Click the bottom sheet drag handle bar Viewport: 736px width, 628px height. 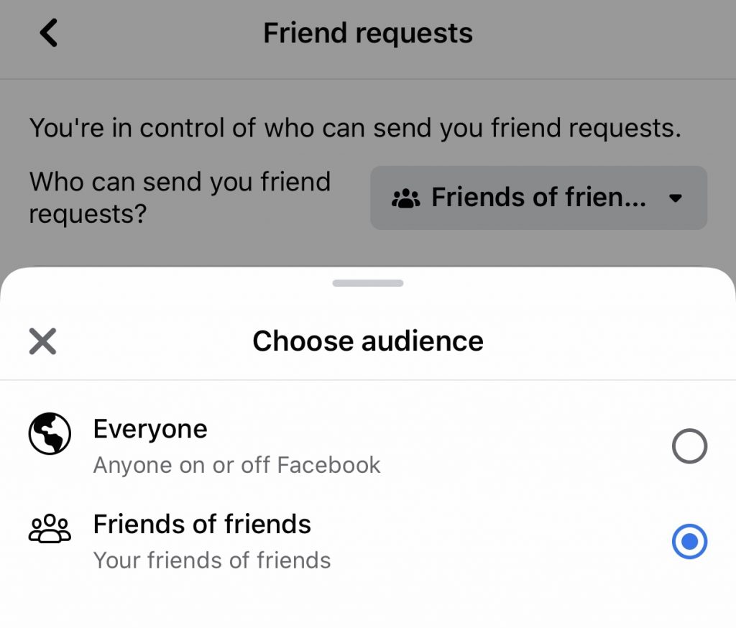point(368,283)
